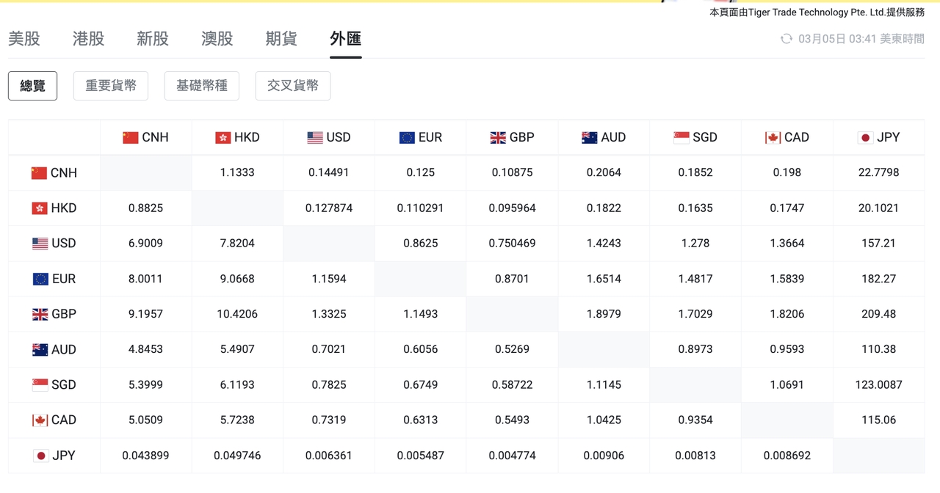Click the China flag icon in column header
This screenshot has width=940, height=493.
click(x=131, y=137)
